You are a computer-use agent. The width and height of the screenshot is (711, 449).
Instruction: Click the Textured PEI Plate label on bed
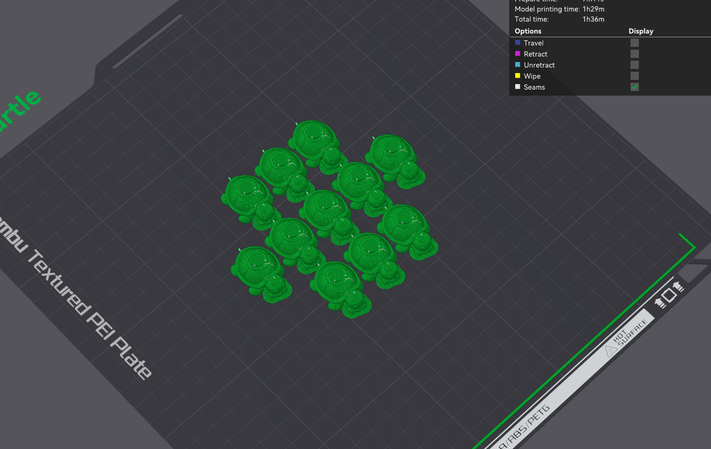(x=90, y=314)
